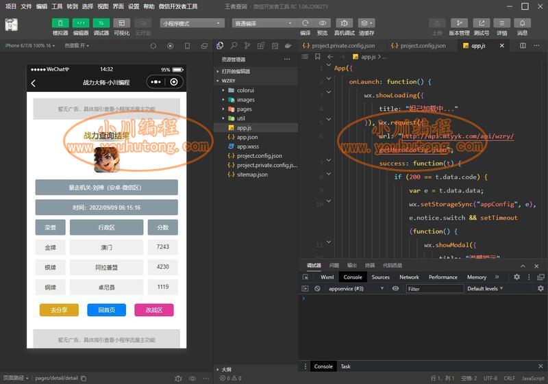Toggle the editor panel button

pos(81,23)
